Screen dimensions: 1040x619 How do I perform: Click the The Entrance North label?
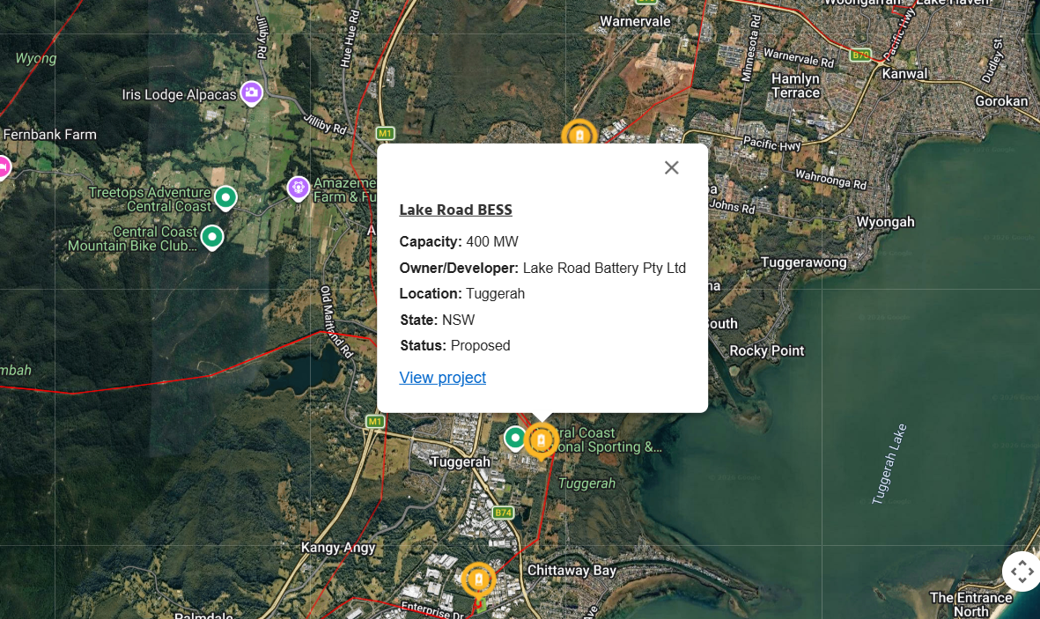coord(971,604)
